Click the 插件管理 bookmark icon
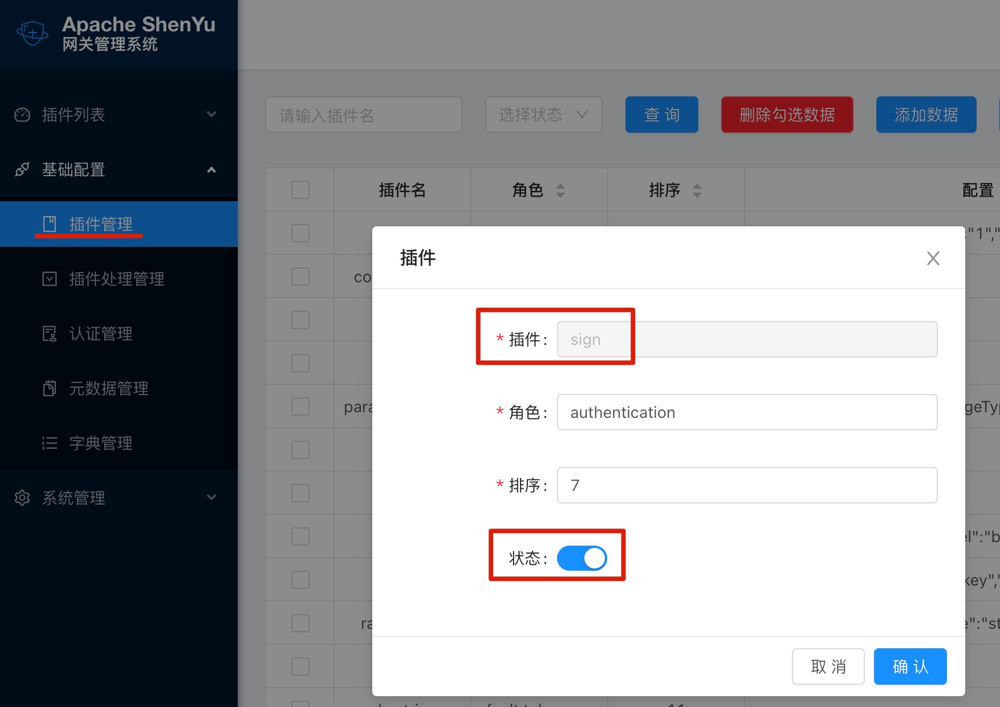Screen dimensions: 1000x707 coord(50,224)
